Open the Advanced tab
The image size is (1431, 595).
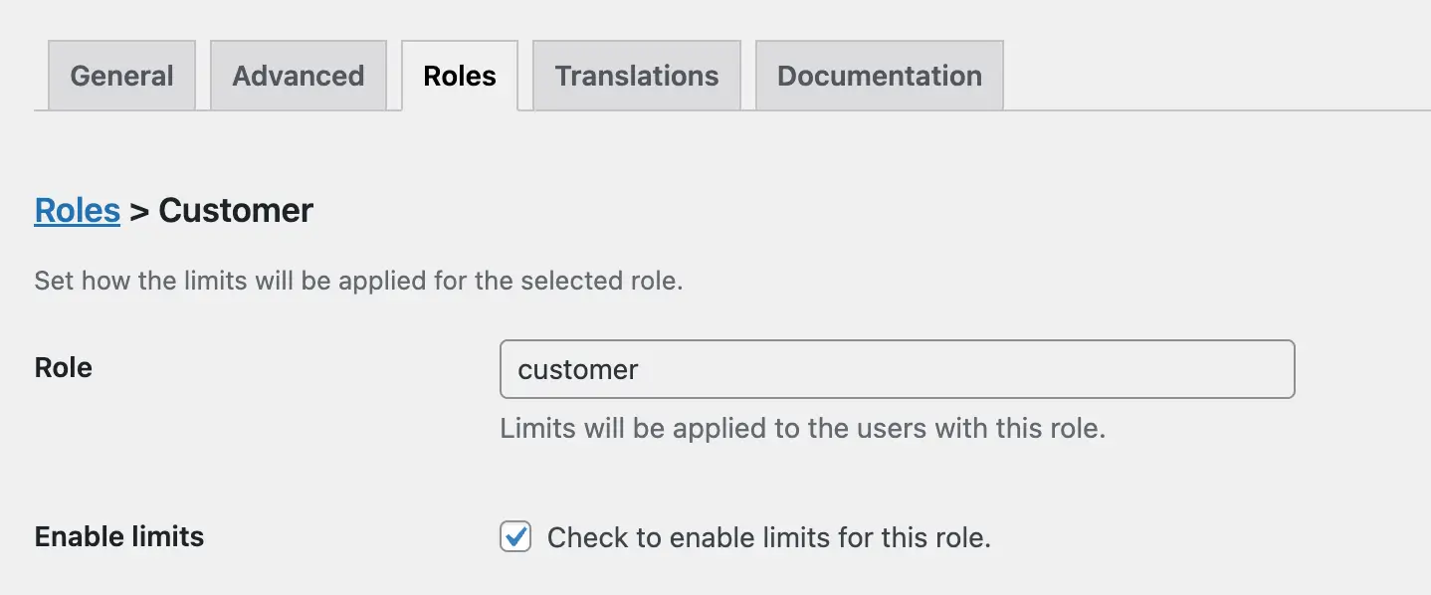298,76
